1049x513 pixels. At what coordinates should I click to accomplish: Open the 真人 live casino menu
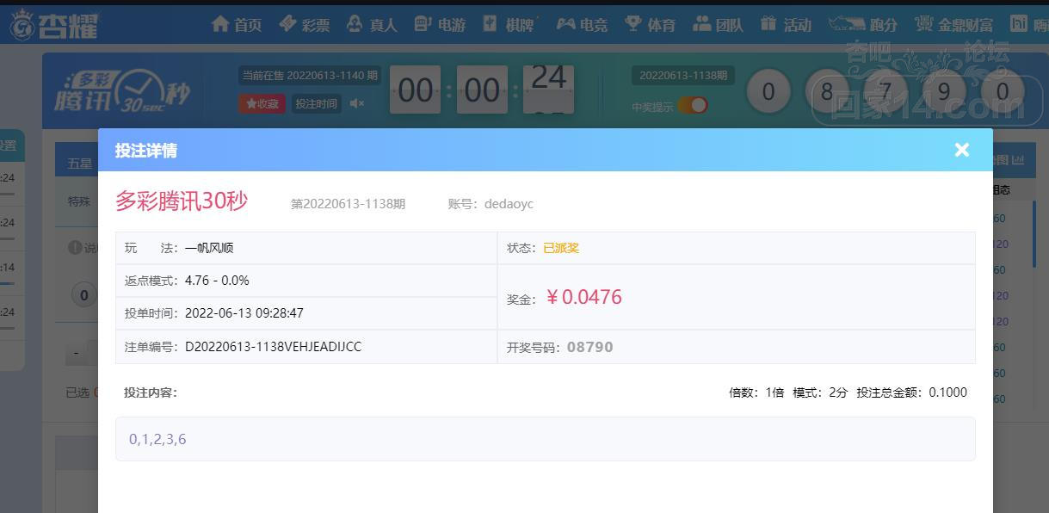[373, 24]
